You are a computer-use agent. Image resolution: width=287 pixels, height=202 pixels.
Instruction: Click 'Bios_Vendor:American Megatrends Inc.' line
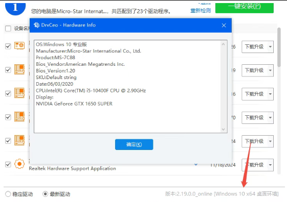click(x=80, y=64)
